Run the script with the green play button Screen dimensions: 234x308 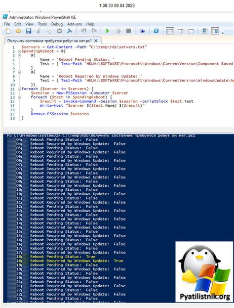click(x=107, y=31)
